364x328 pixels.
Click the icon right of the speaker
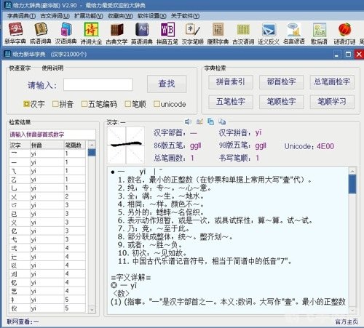tap(199, 121)
